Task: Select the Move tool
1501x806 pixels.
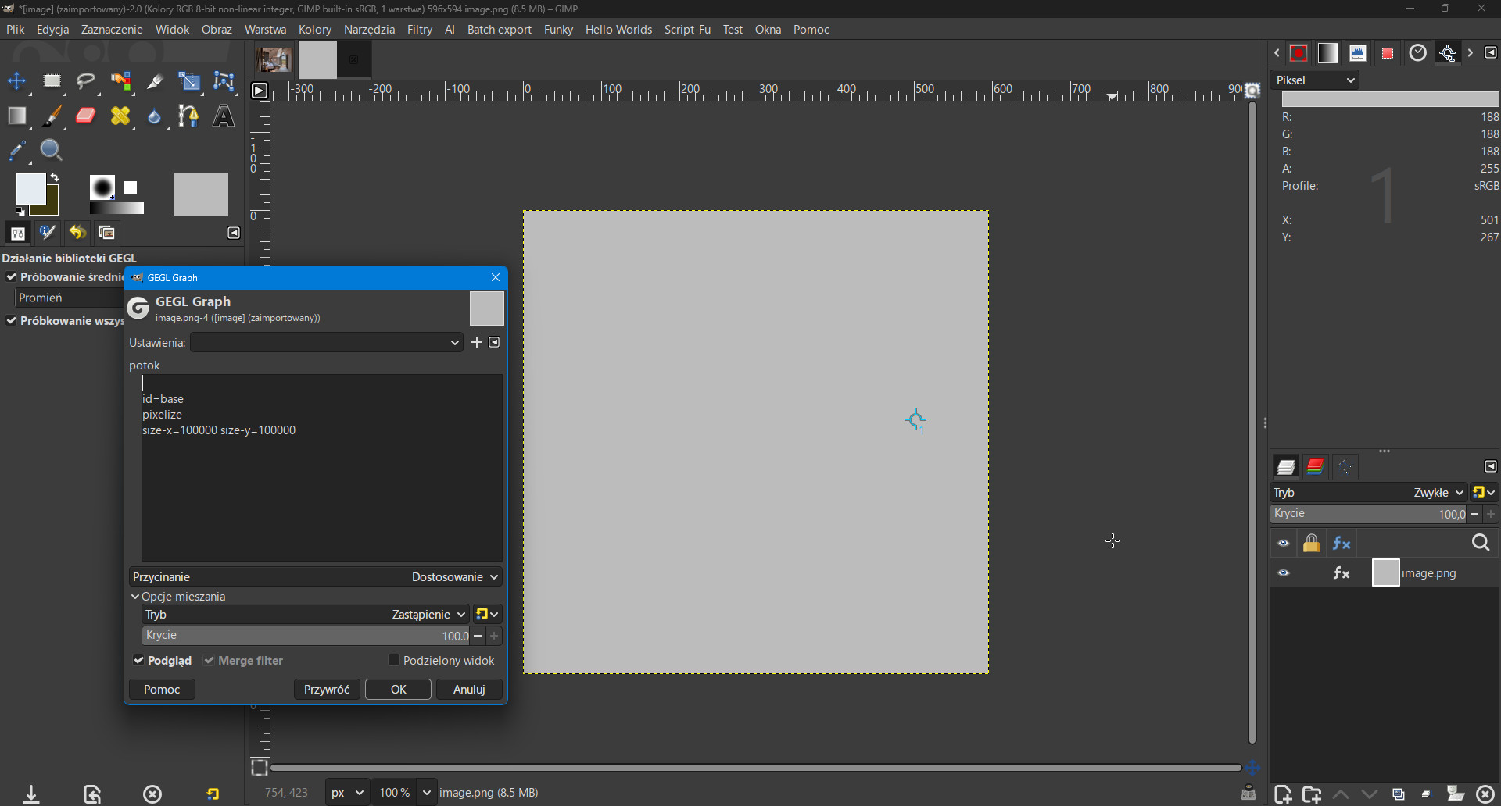Action: click(16, 81)
